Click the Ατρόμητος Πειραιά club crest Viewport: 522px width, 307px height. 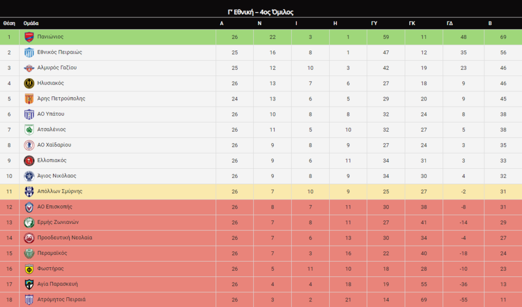tap(29, 299)
